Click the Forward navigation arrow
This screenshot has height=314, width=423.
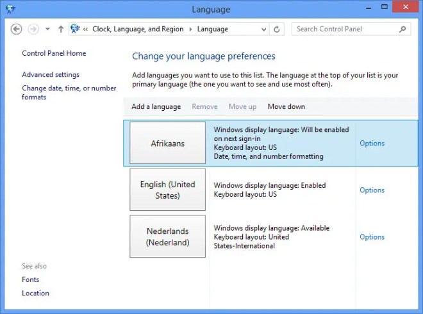pos(33,29)
